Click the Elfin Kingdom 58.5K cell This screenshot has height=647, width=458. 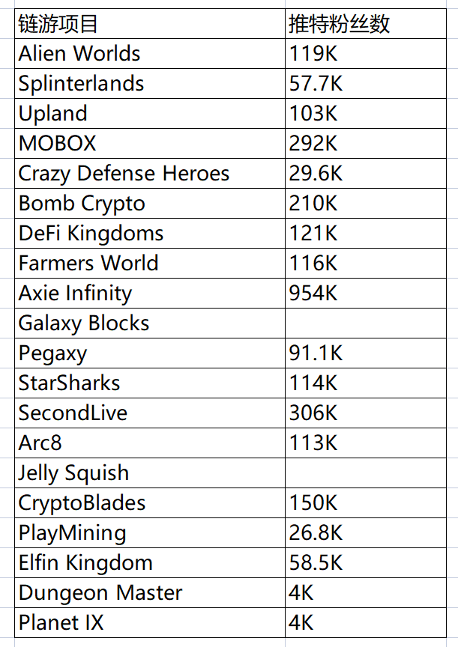pos(366,563)
